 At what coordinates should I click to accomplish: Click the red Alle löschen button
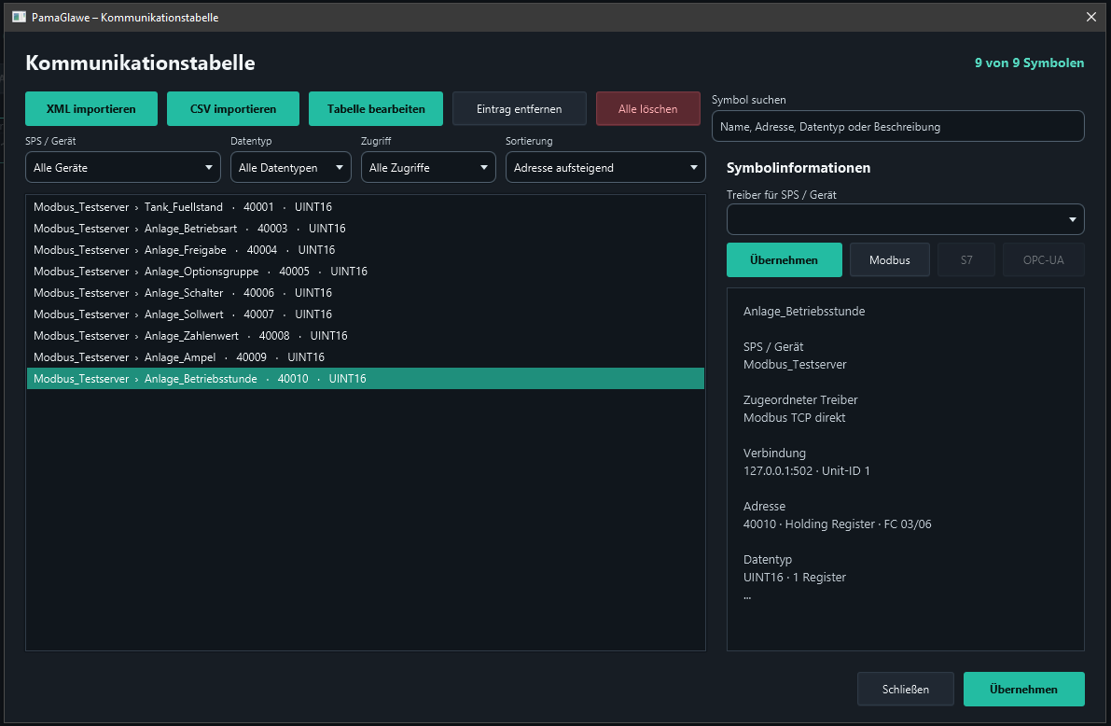[647, 108]
